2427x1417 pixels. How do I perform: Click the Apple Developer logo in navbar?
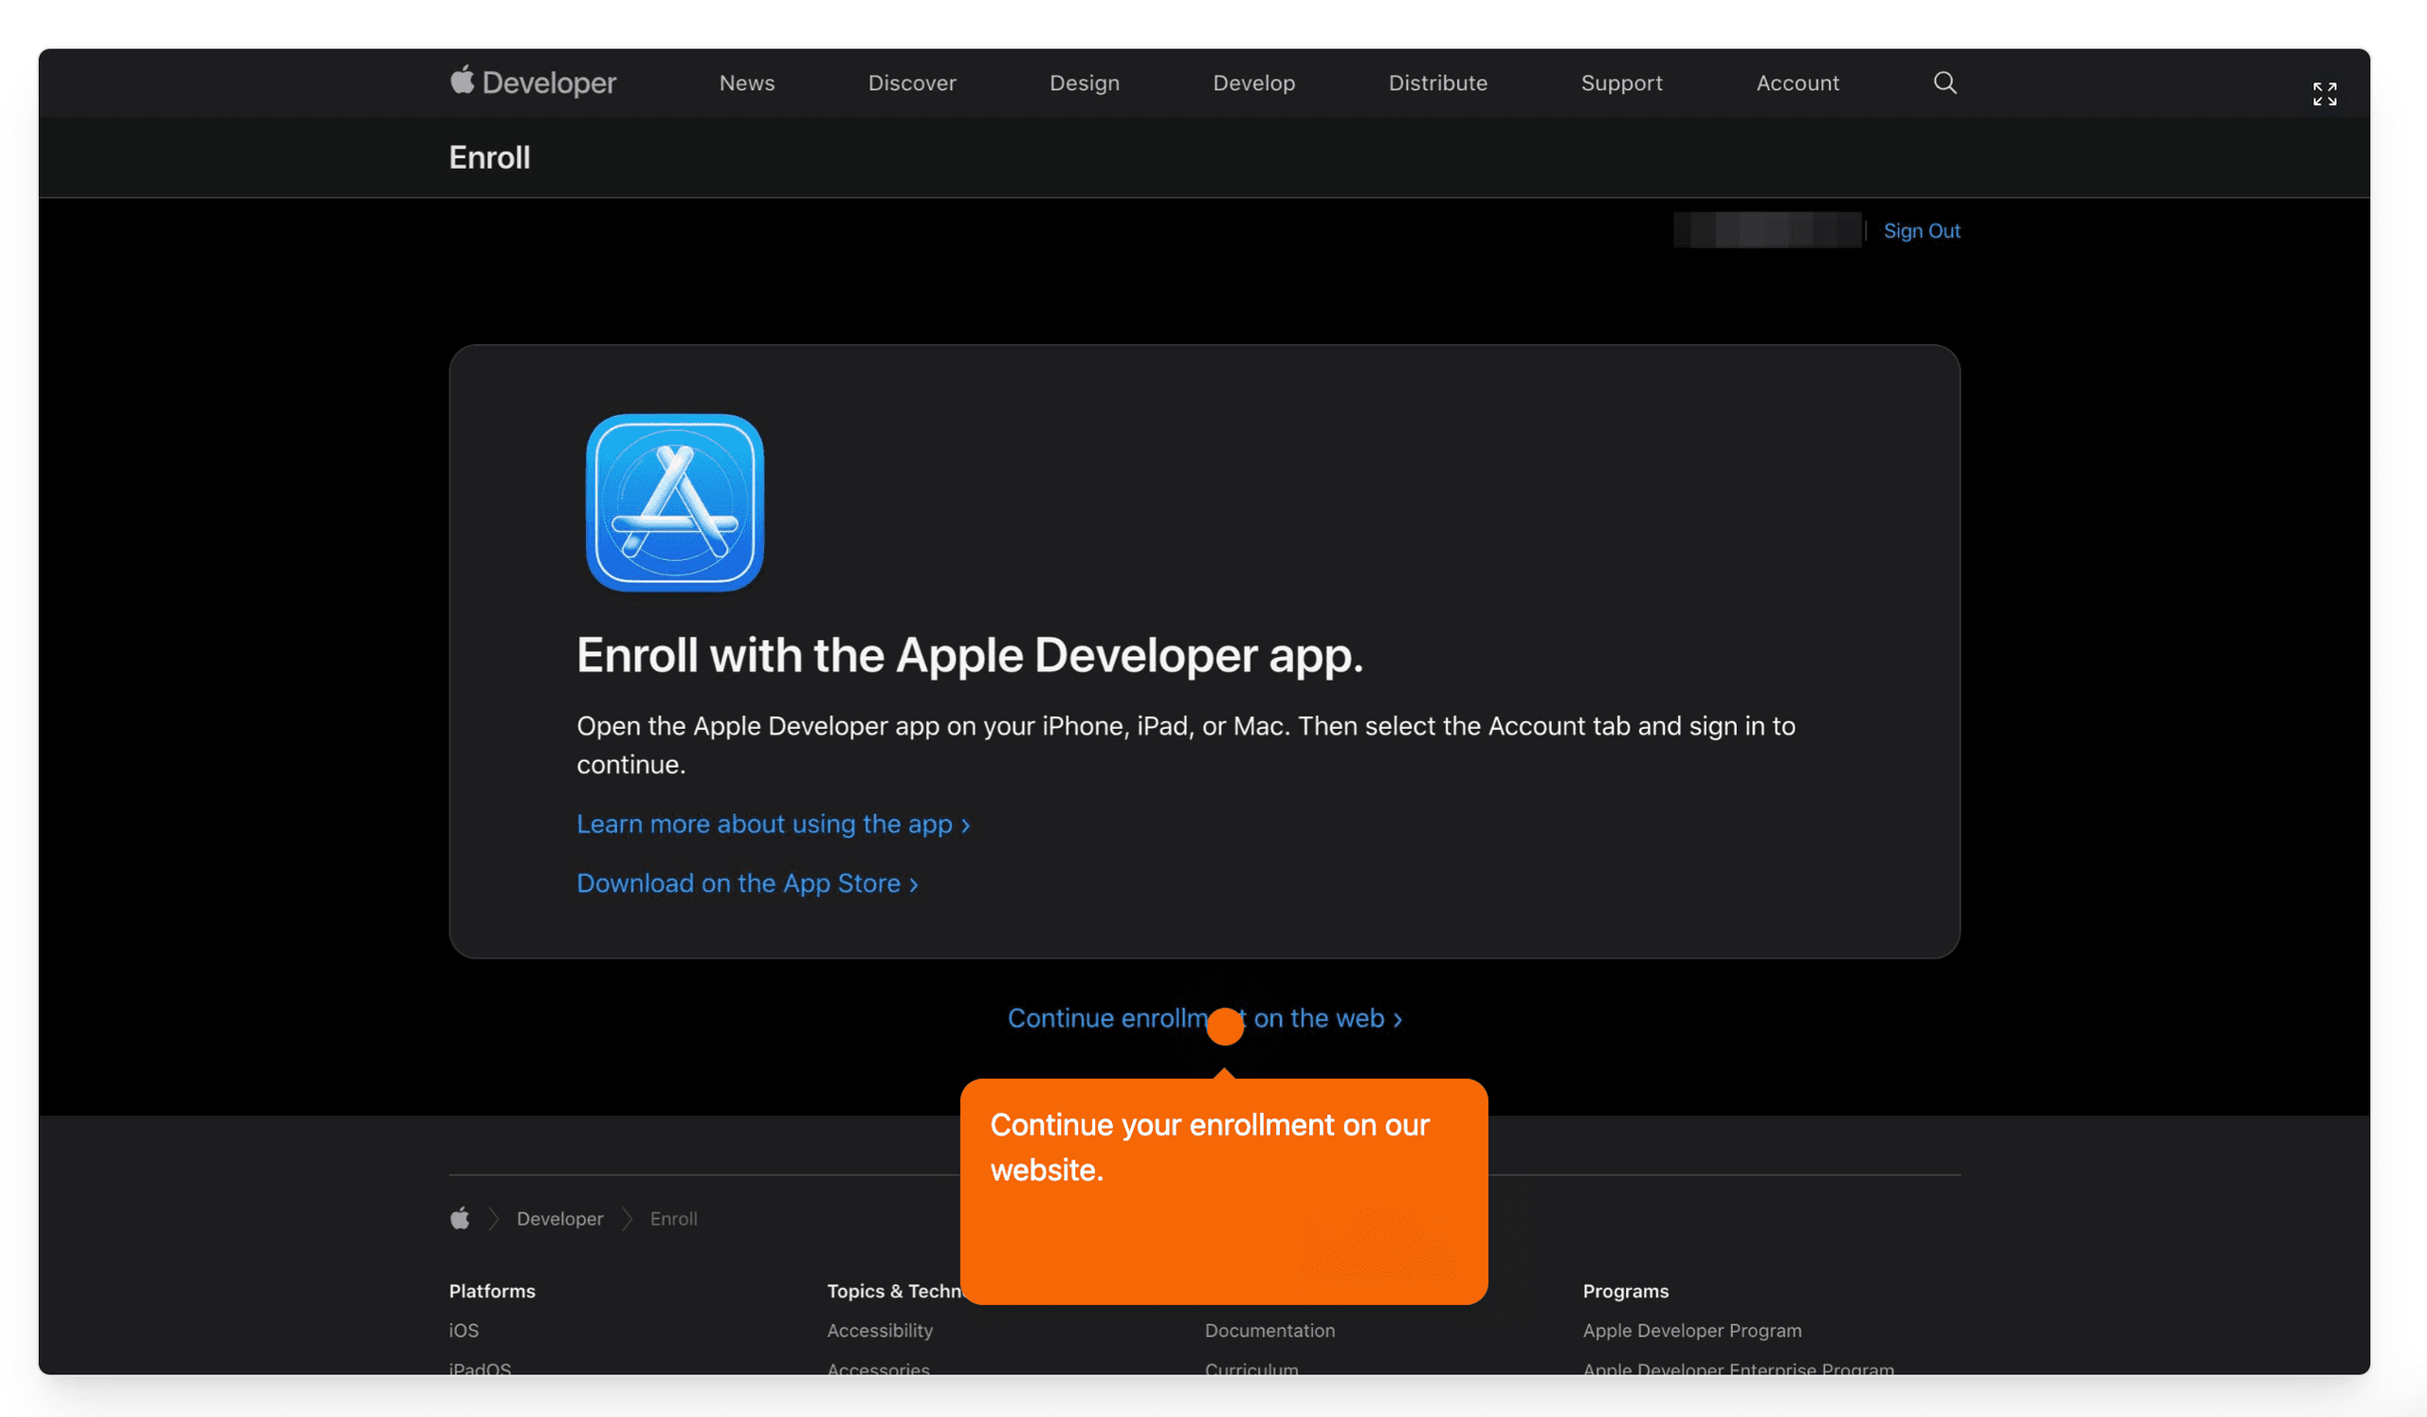(x=533, y=82)
